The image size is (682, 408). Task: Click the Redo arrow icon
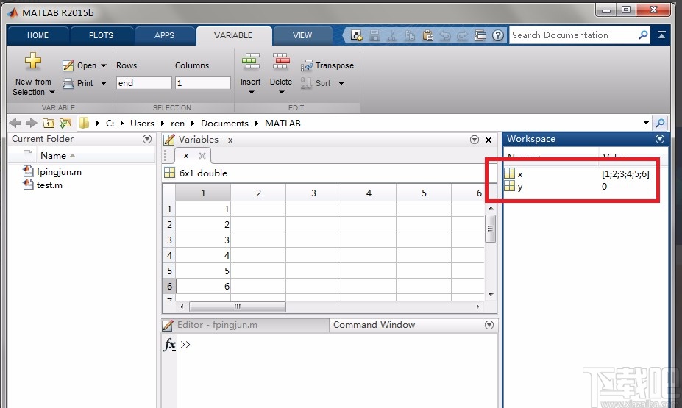(462, 35)
